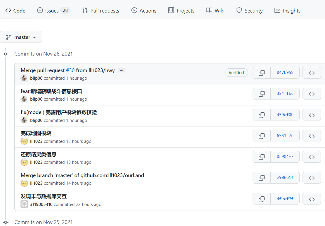Open the Code tab

pyautogui.click(x=15, y=10)
